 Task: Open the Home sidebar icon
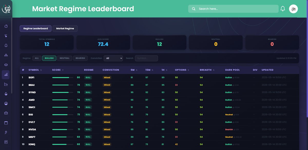pyautogui.click(x=6, y=26)
